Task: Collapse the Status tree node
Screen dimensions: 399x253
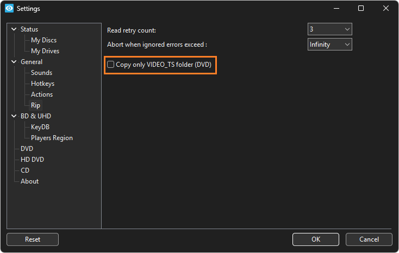Action: pos(14,29)
